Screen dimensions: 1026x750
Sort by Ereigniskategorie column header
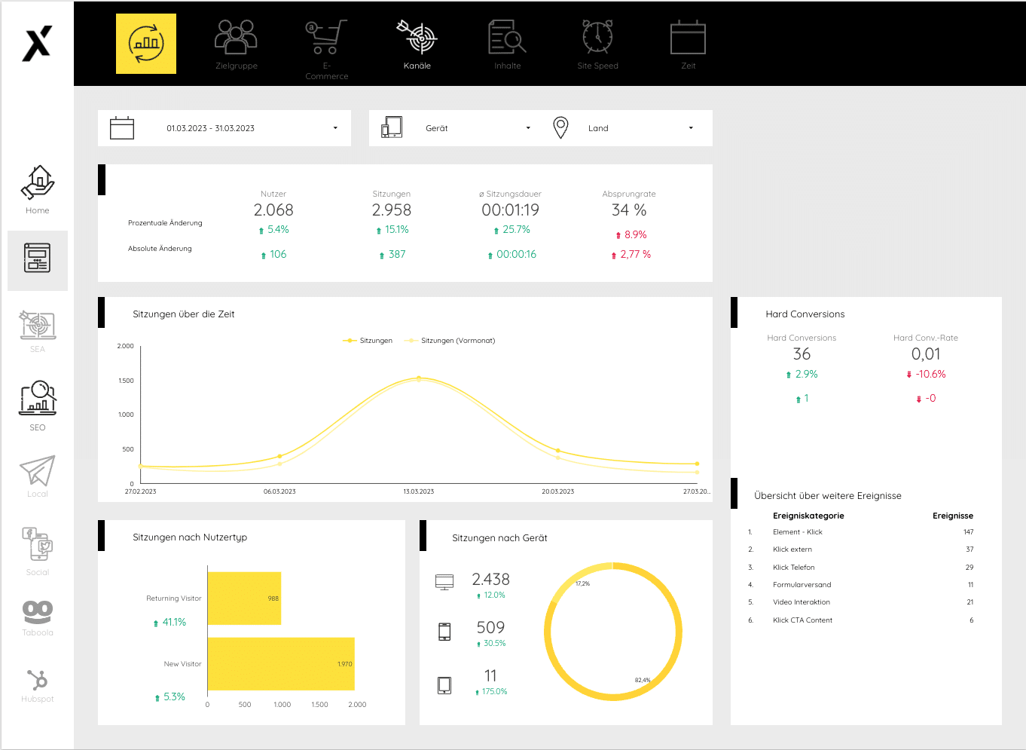(808, 516)
